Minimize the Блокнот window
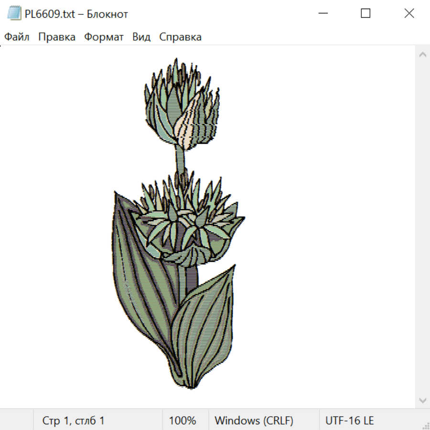The height and width of the screenshot is (430, 430). click(322, 14)
